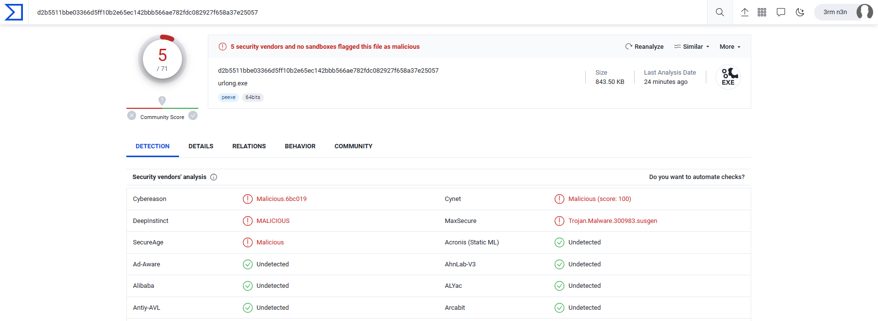The height and width of the screenshot is (321, 878).
Task: Click the Cybereason vendor name
Action: tap(150, 199)
